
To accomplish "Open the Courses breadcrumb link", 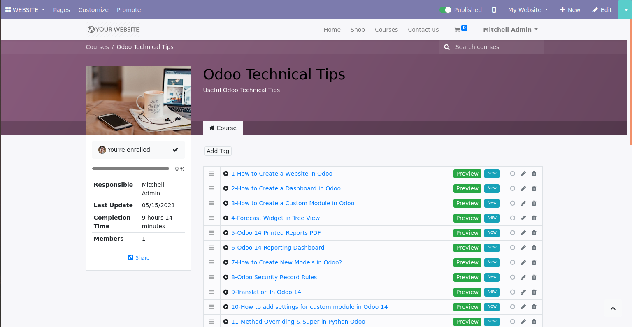I will coord(98,47).
